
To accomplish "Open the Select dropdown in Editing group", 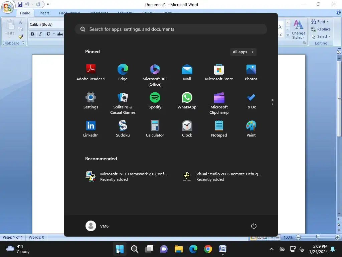I will (x=321, y=36).
